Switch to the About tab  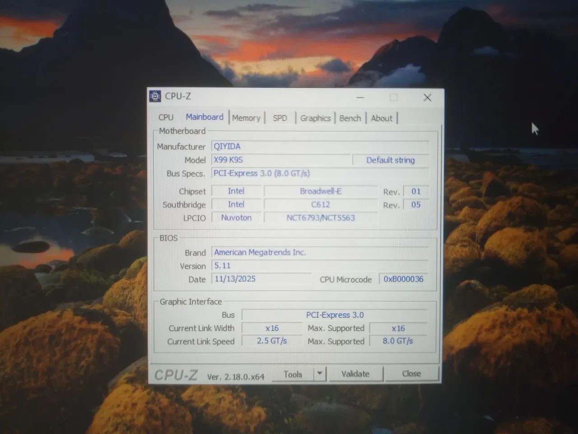pos(382,118)
